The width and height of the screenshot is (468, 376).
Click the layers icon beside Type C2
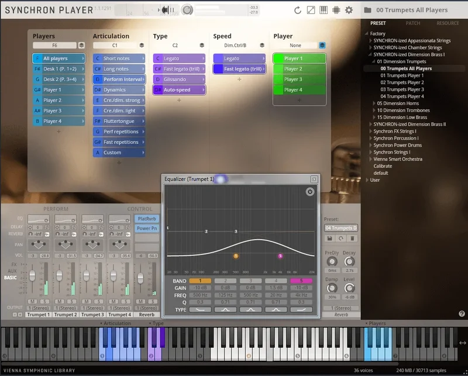point(202,46)
